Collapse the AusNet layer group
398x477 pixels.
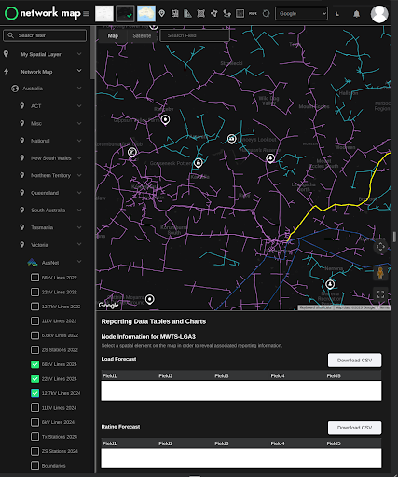pos(79,262)
